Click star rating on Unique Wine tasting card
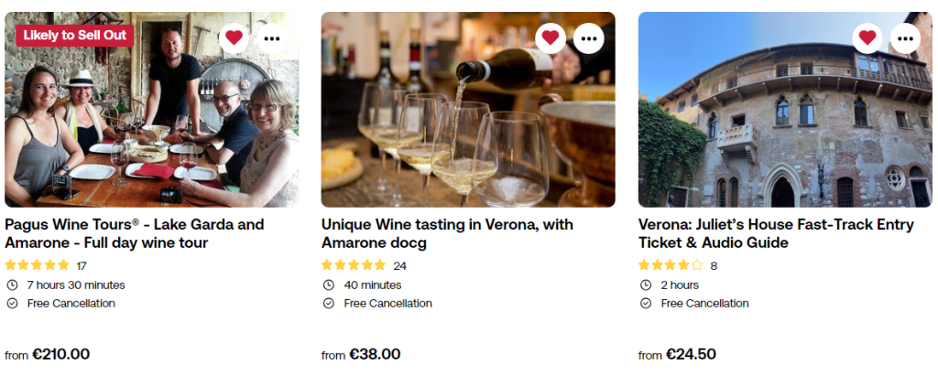Screen dimensions: 938x376 pos(354,265)
